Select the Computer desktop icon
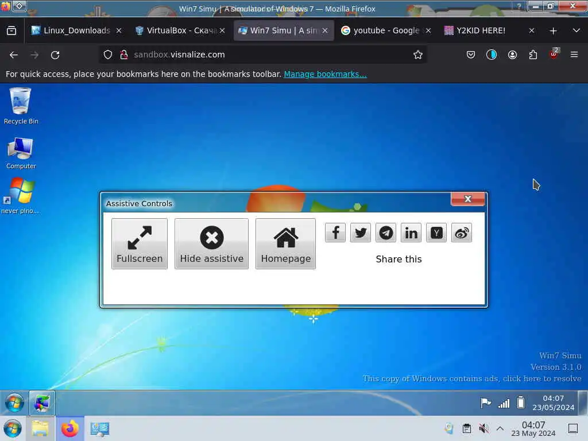This screenshot has height=441, width=588. click(x=21, y=153)
